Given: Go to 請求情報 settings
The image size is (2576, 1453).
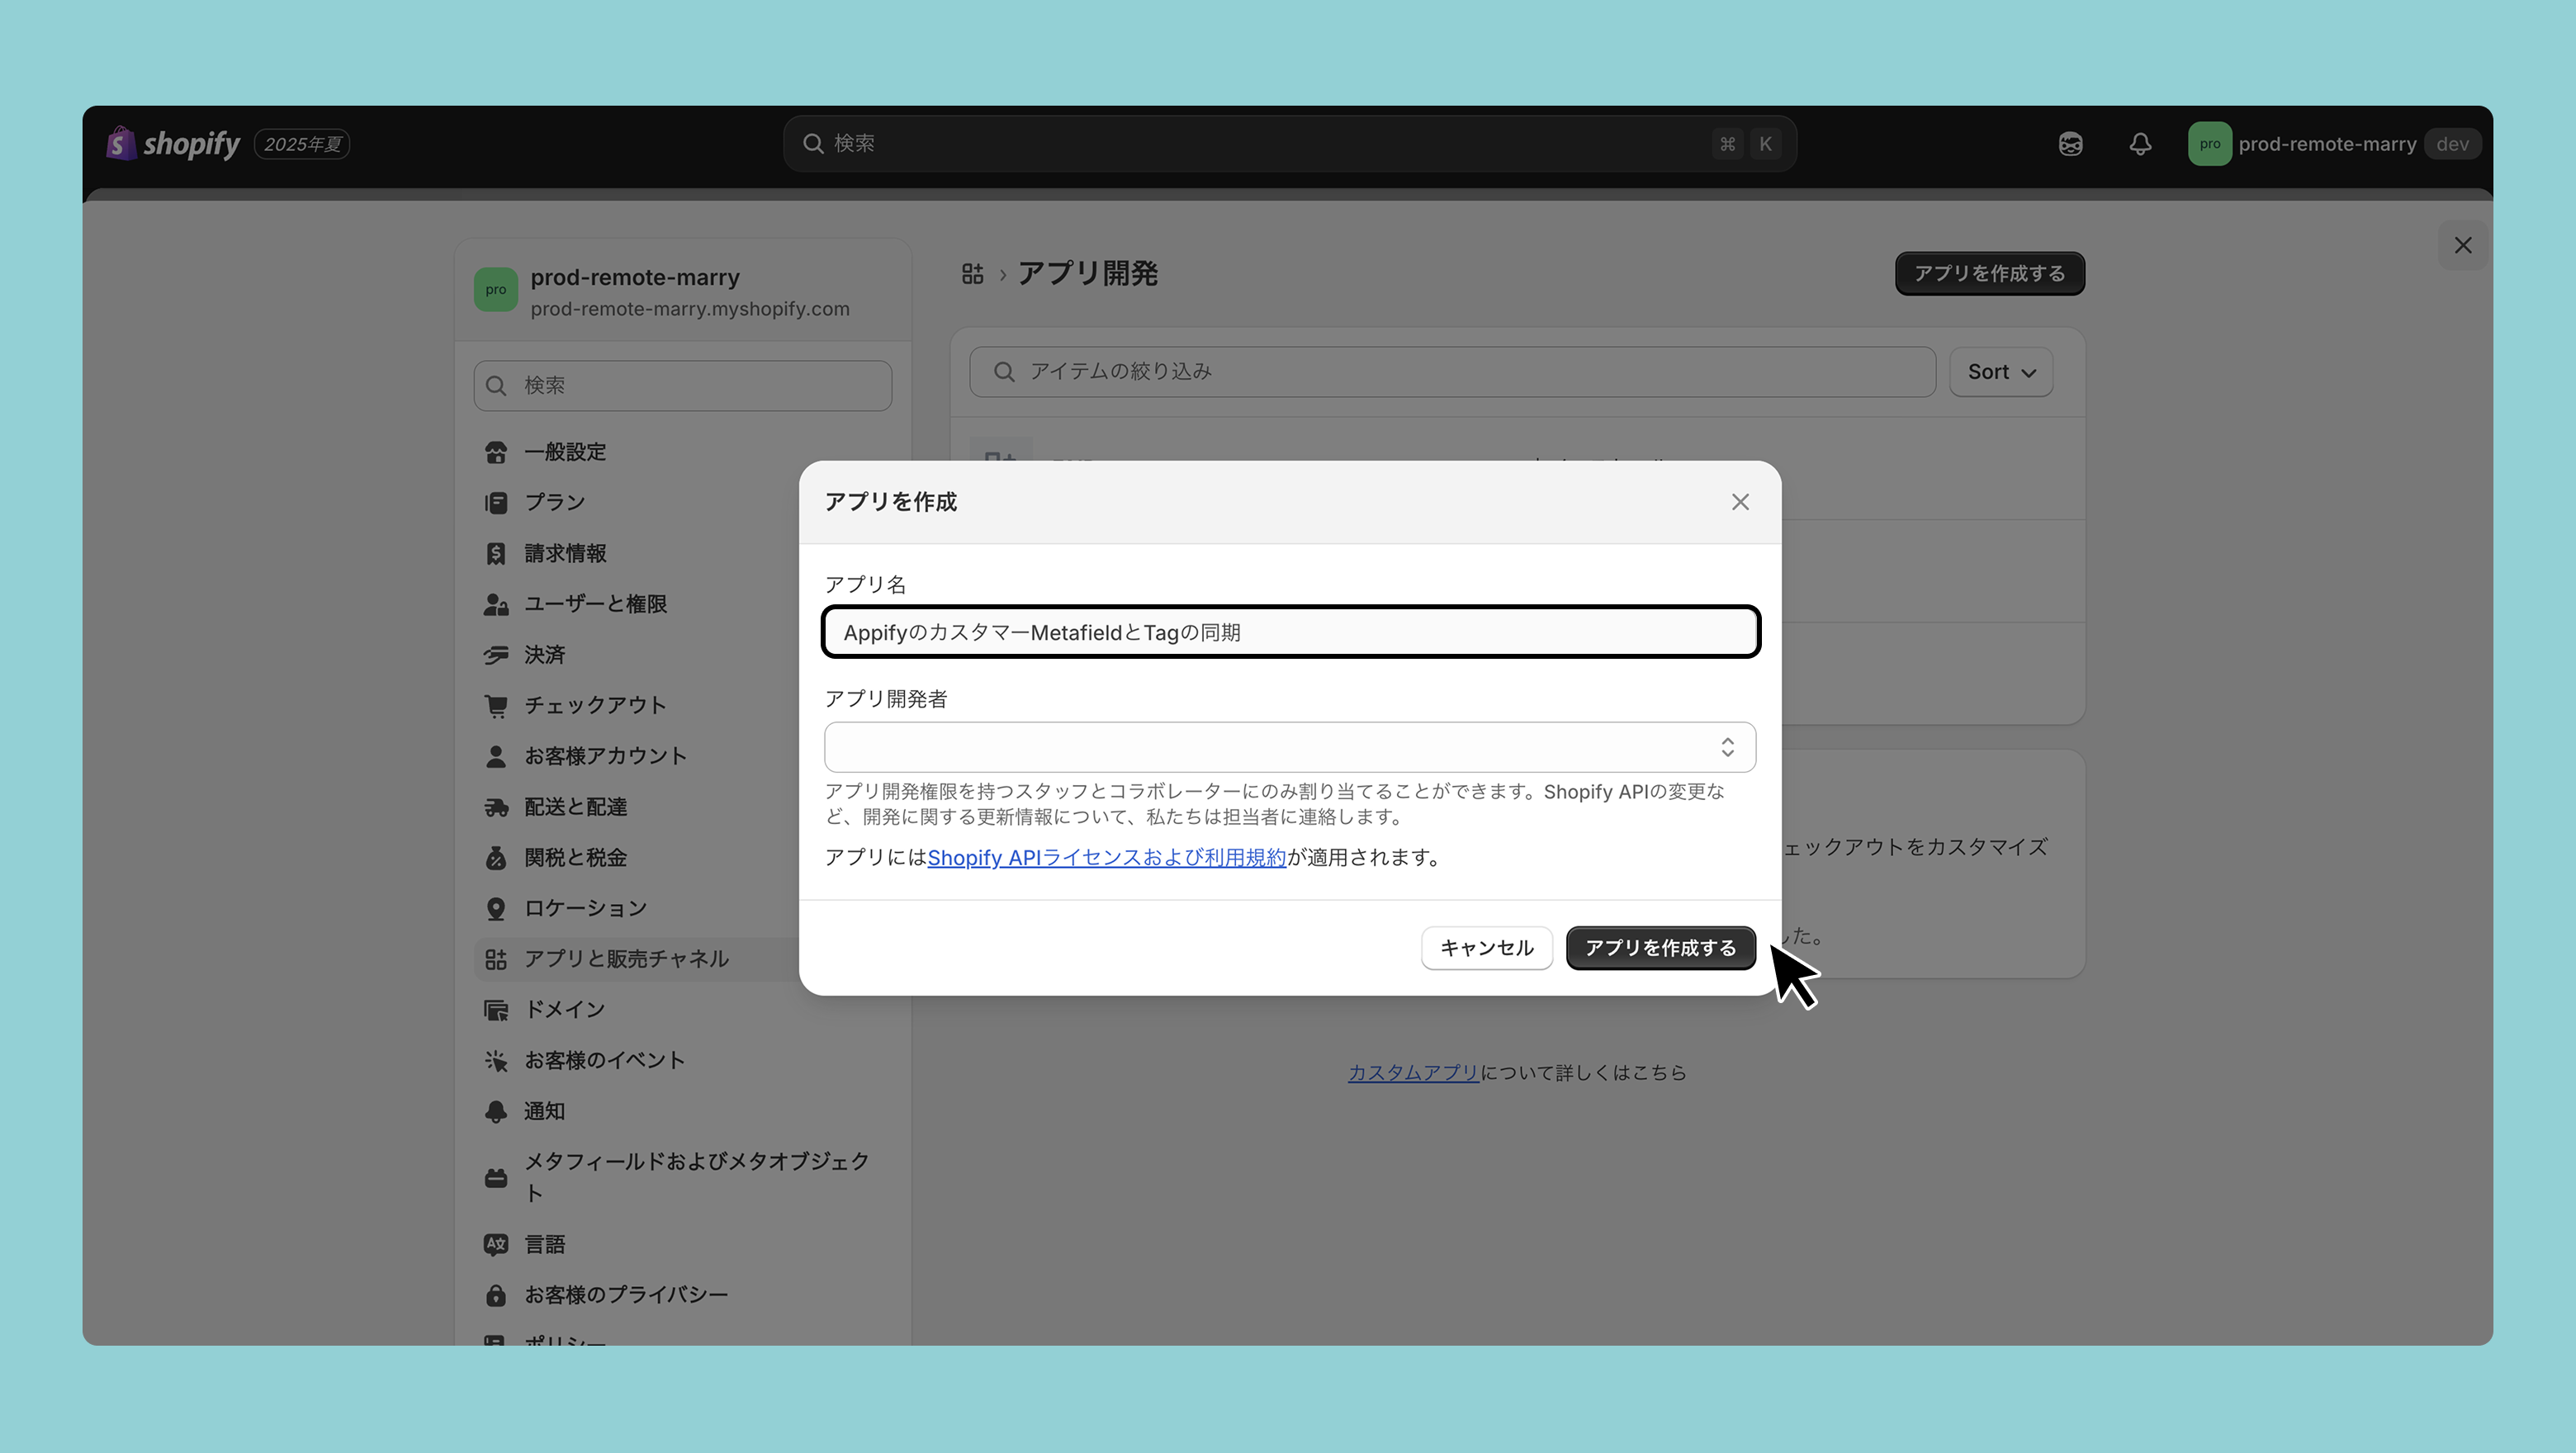Looking at the screenshot, I should tap(565, 553).
